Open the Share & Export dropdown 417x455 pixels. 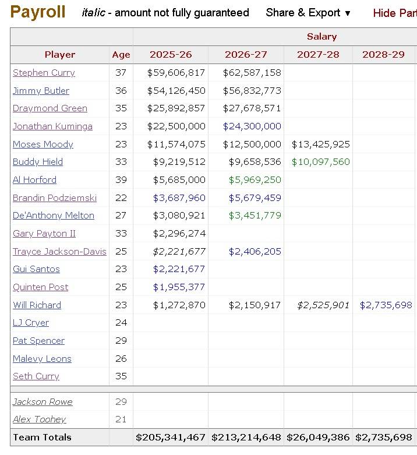click(308, 13)
